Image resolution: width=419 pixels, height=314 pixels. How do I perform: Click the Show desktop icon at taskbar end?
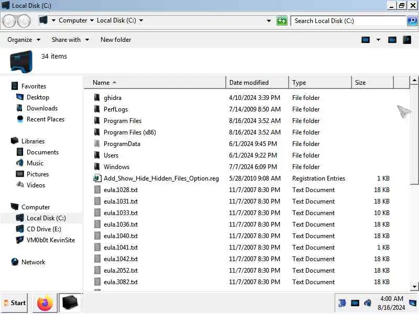coord(413,303)
